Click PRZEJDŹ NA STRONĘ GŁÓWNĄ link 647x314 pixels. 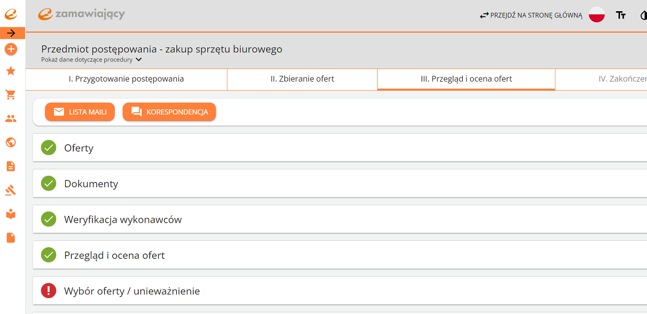tap(531, 15)
